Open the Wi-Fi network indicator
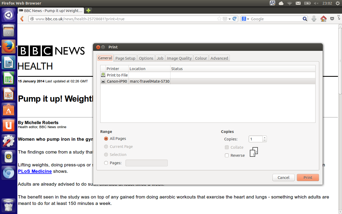The width and height of the screenshot is (342, 214). [x=290, y=3]
